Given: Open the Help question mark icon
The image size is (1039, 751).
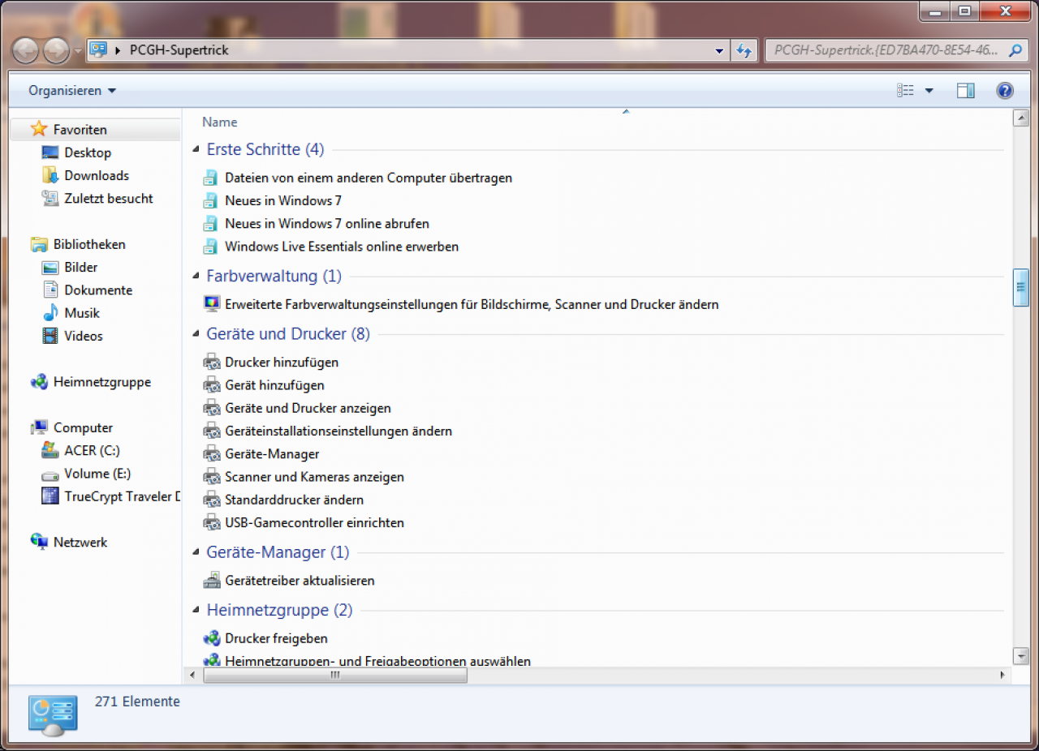Looking at the screenshot, I should pos(1005,91).
